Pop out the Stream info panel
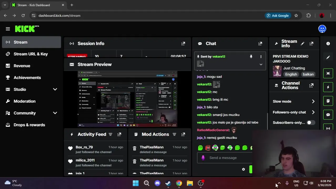 (x=311, y=44)
